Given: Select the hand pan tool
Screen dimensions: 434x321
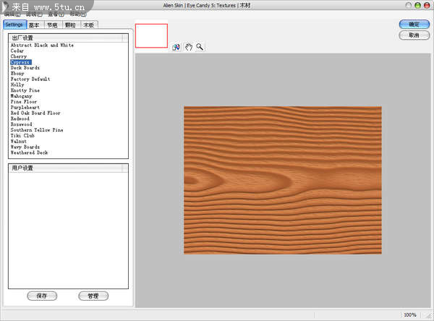Looking at the screenshot, I should coord(188,47).
